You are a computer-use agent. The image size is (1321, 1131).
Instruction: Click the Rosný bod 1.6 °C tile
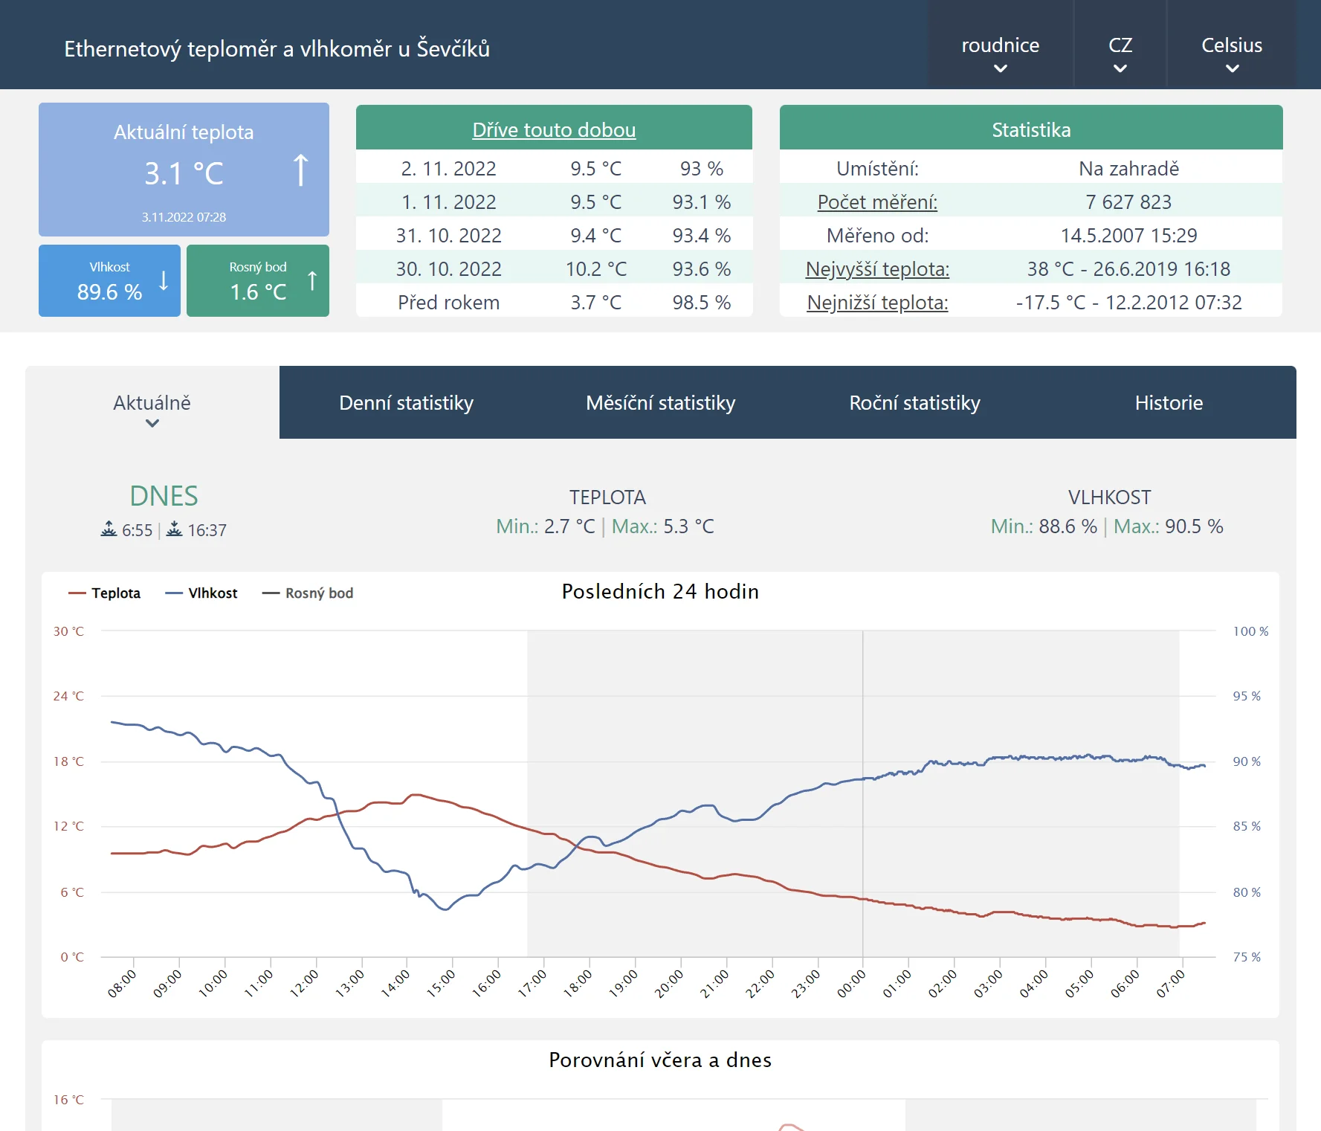[x=257, y=281]
